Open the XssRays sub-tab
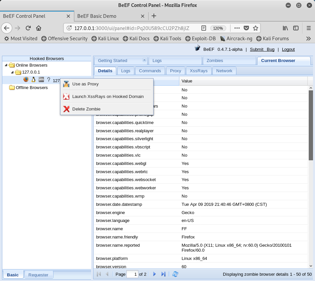The height and width of the screenshot is (281, 315). pos(198,71)
